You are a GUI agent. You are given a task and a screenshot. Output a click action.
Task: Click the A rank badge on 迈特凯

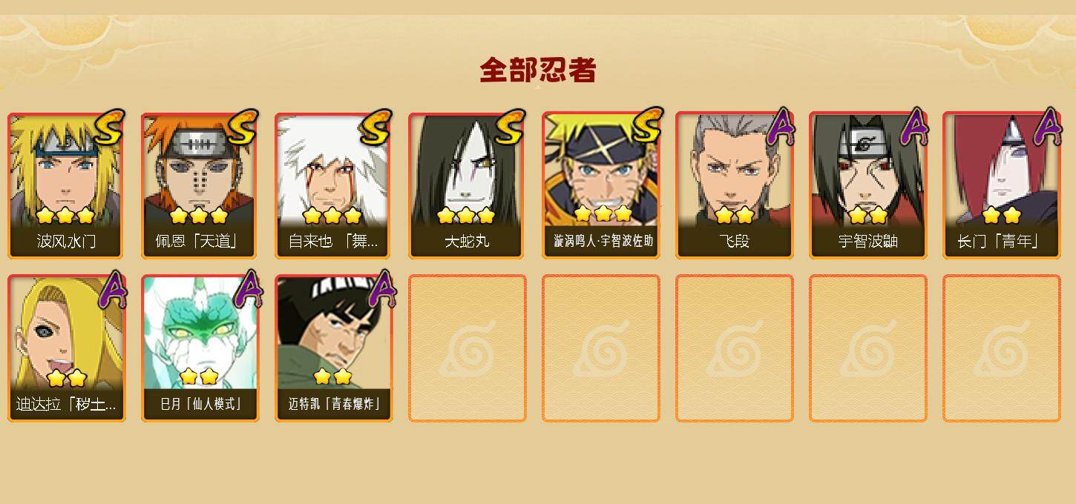tap(381, 289)
